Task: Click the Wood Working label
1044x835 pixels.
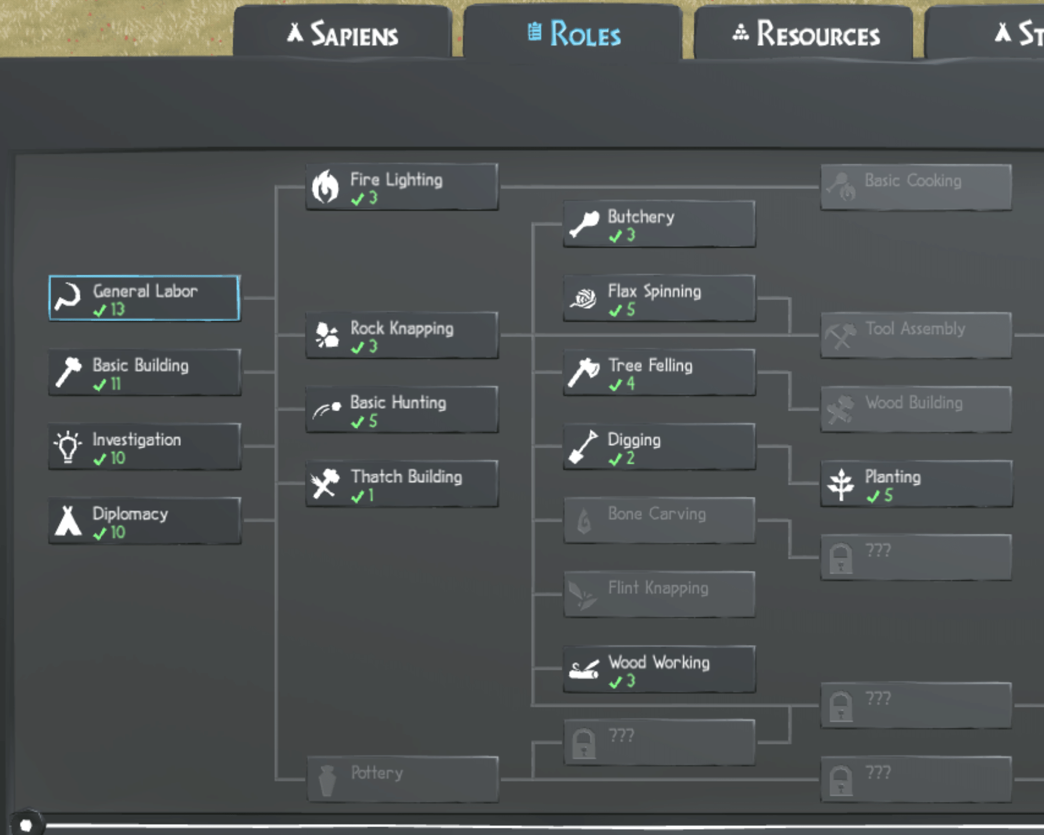Action: pyautogui.click(x=659, y=662)
